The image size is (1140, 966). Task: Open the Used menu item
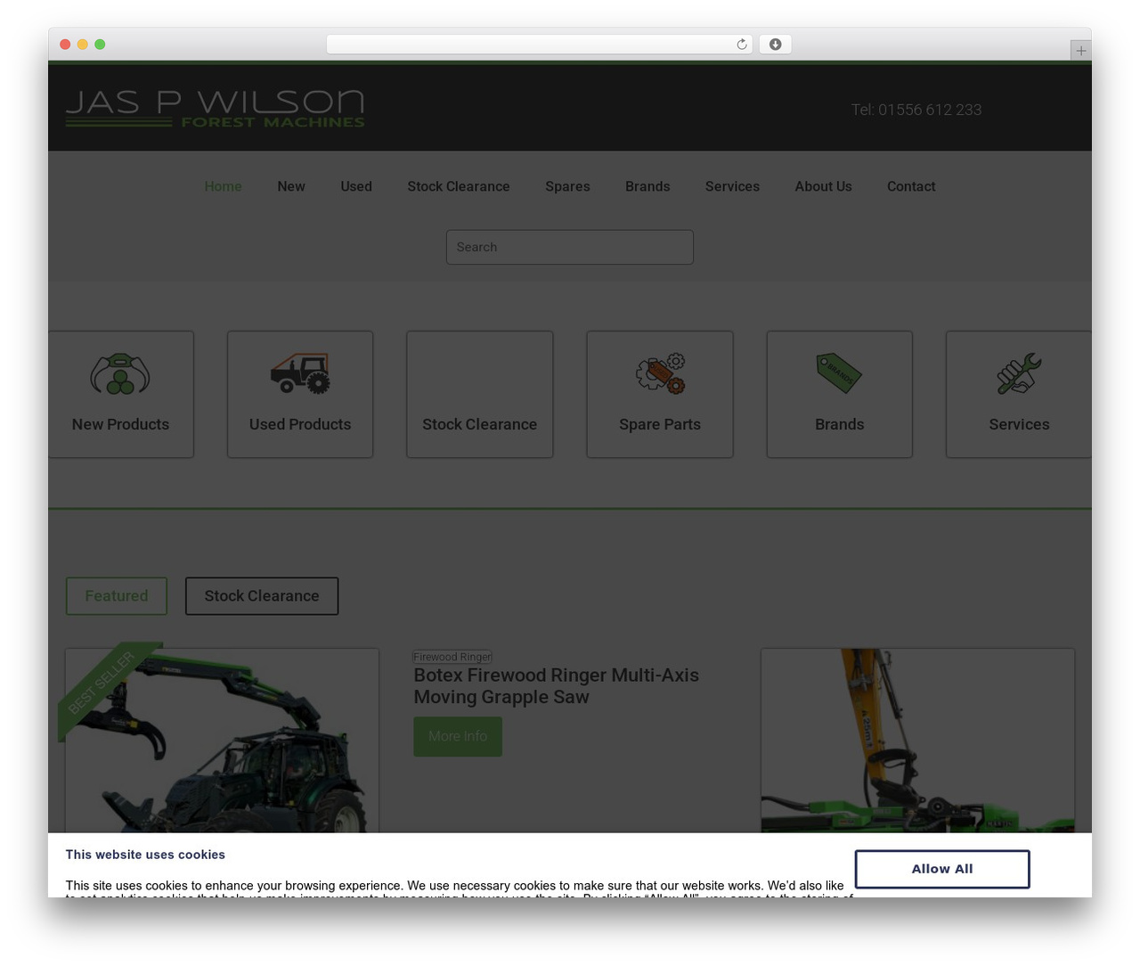click(x=356, y=186)
